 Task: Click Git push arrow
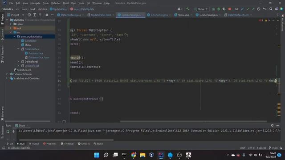(x=253, y=9)
